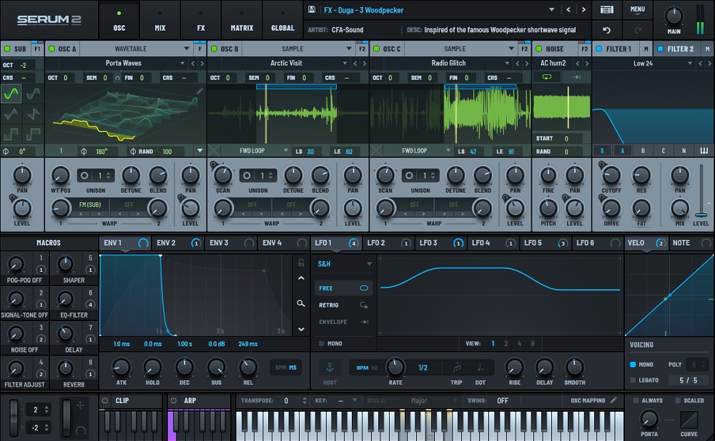The width and height of the screenshot is (715, 441).
Task: Open the preset menu dropdown arrow
Action: [551, 9]
